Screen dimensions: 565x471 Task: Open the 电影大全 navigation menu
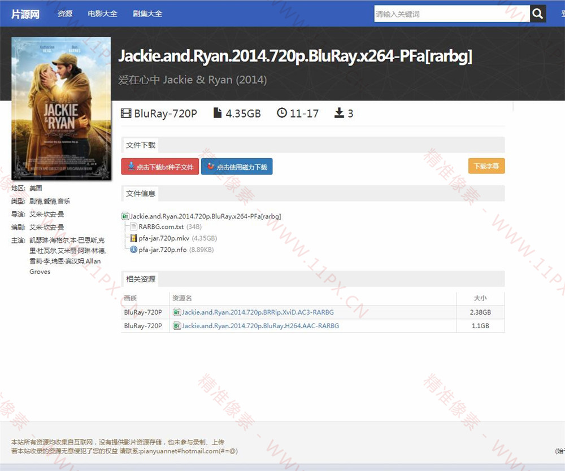click(103, 14)
